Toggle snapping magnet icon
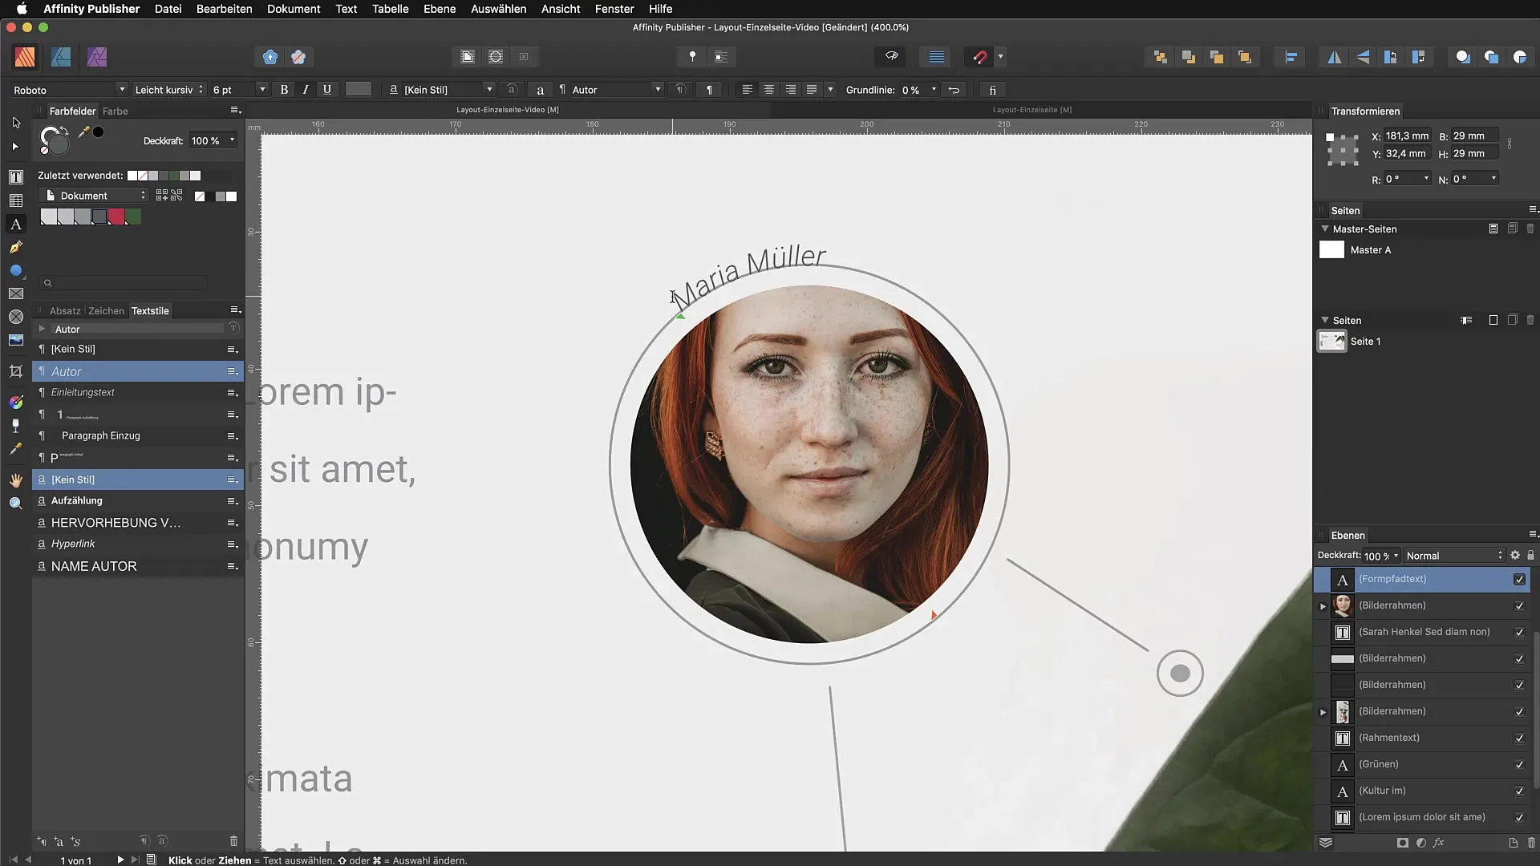 click(x=979, y=57)
